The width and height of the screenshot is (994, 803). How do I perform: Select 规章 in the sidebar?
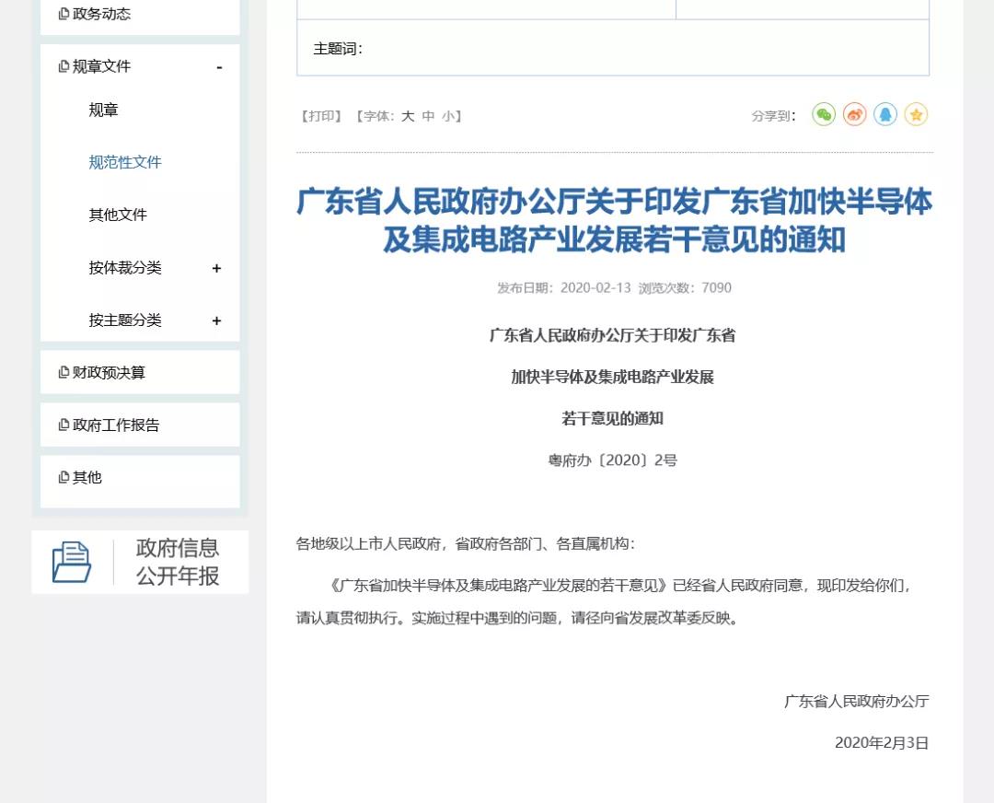(104, 111)
